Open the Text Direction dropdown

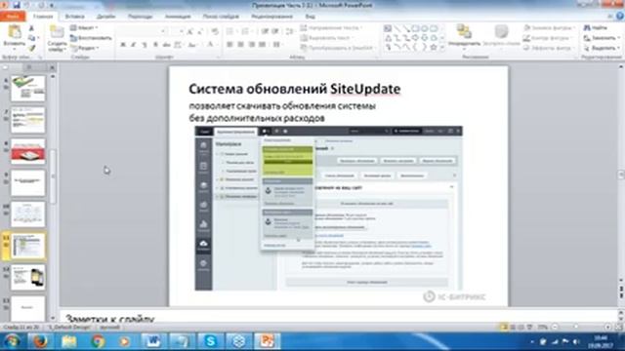331,28
